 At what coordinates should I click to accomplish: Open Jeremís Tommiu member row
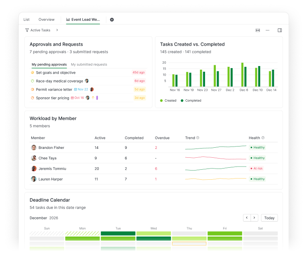click(154, 169)
